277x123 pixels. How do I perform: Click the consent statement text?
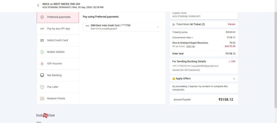coord(200,88)
